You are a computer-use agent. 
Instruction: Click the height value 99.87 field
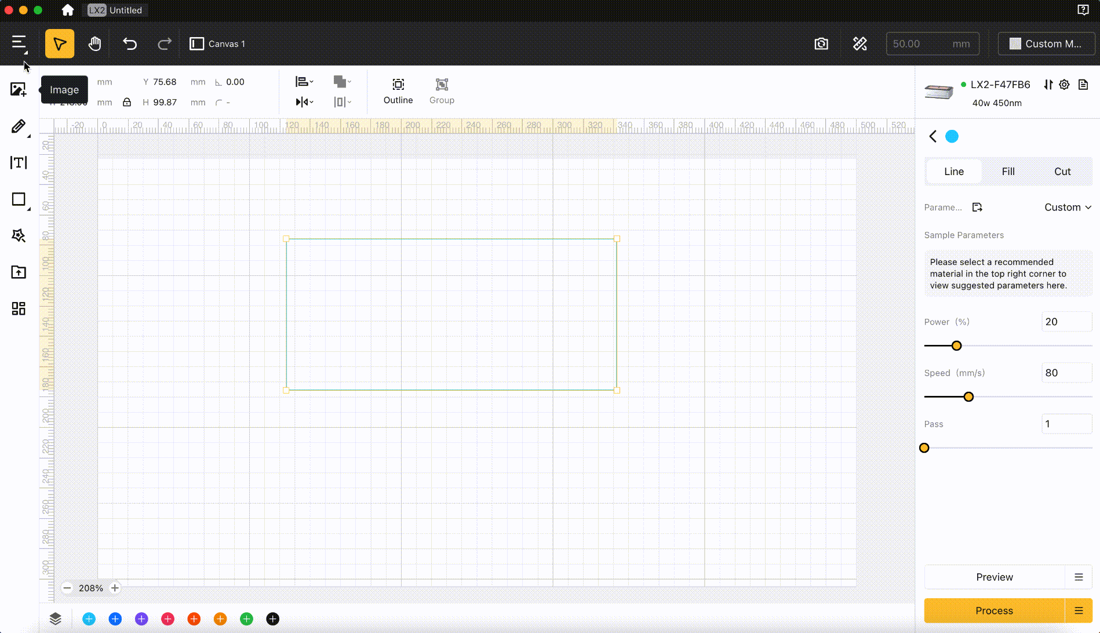pyautogui.click(x=165, y=102)
